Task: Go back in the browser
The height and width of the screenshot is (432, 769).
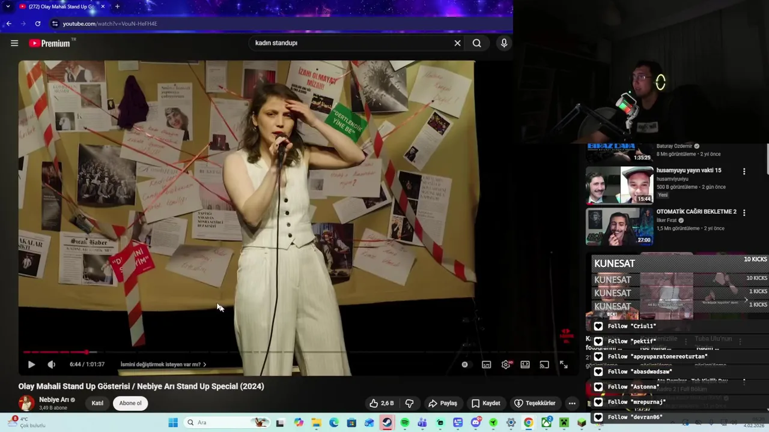Action: (8, 23)
